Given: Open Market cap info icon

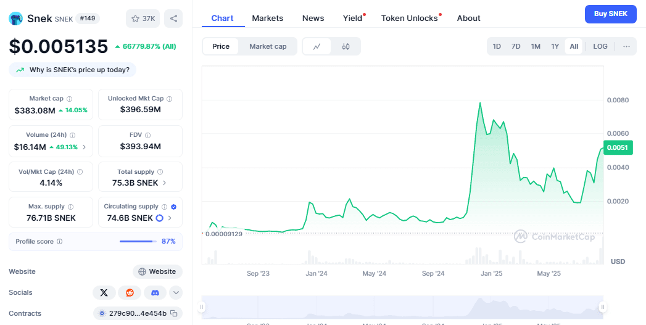Looking at the screenshot, I should 69,99.
